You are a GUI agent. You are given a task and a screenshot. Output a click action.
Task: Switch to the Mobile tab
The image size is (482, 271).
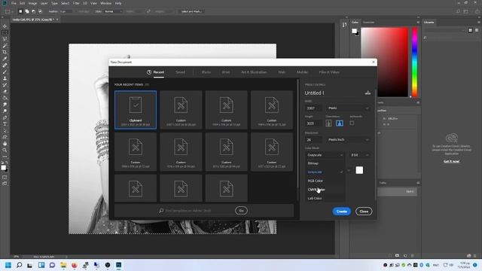(302, 72)
